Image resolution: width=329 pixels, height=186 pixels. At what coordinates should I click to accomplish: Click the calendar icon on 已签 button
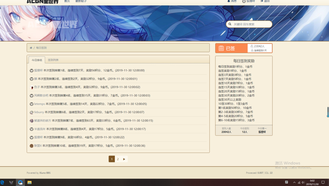(221, 48)
